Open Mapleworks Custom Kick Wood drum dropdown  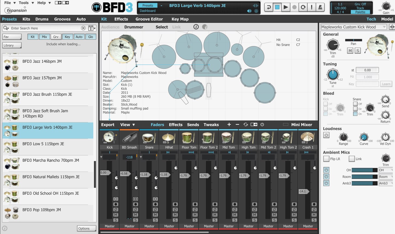pos(354,27)
